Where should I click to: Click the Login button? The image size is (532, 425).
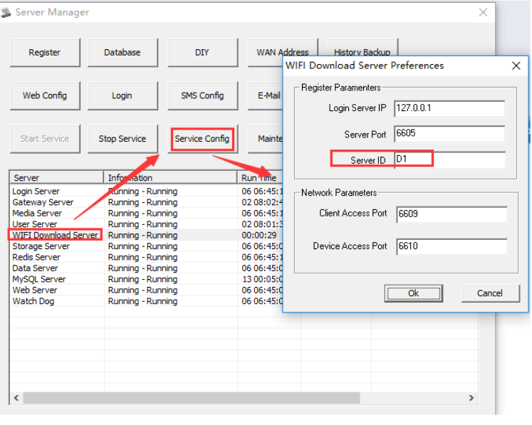122,95
